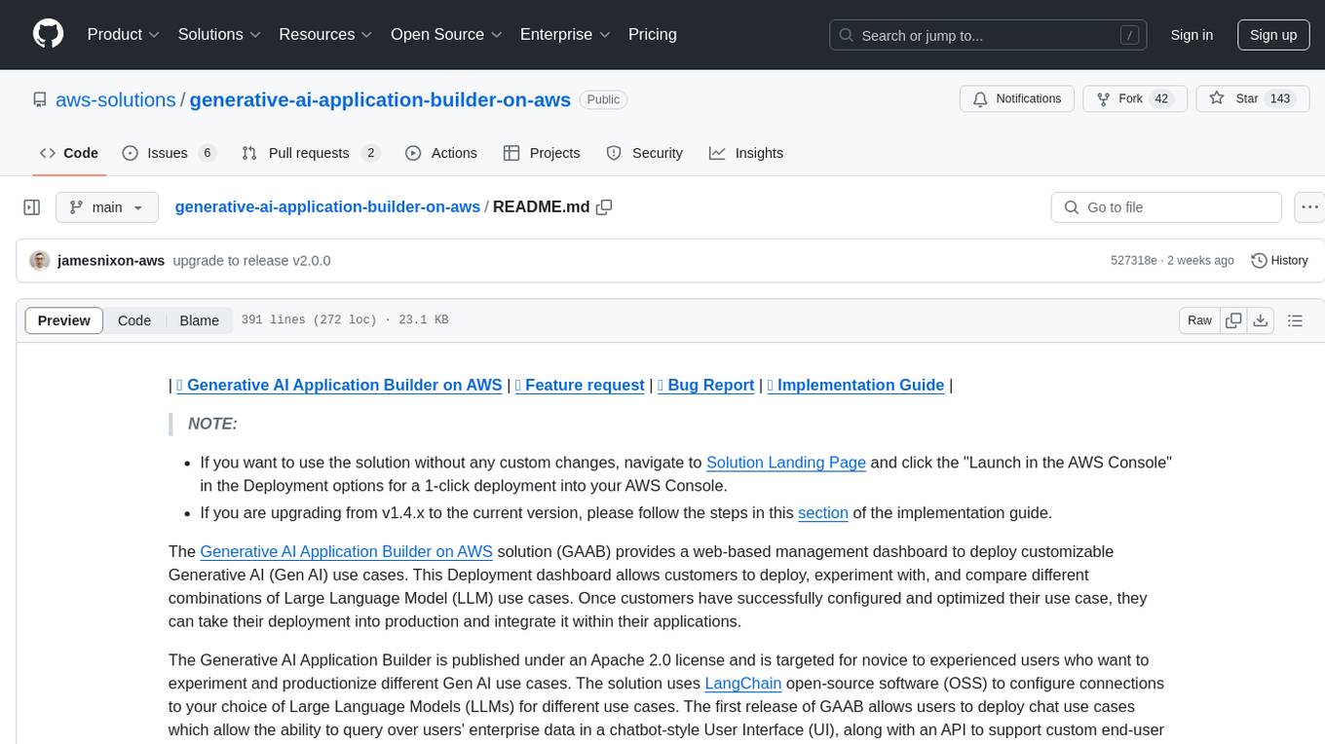Open the generative-ai-application-builder-on-aws repository title
Image resolution: width=1325 pixels, height=744 pixels.
380,99
